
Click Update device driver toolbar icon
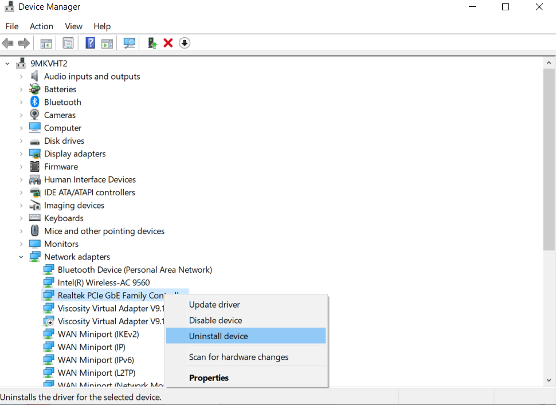click(152, 43)
